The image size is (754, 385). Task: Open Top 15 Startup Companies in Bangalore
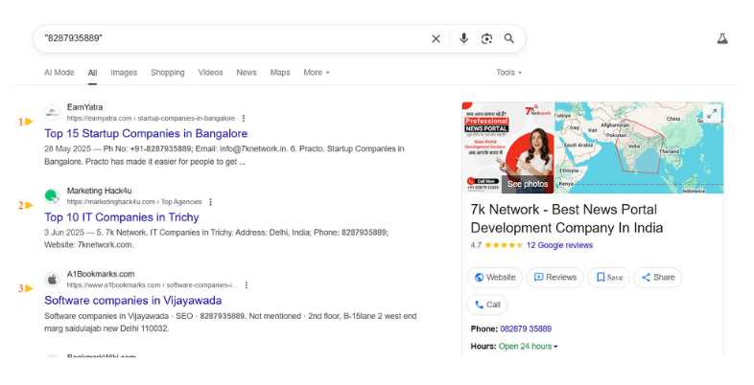pyautogui.click(x=146, y=133)
